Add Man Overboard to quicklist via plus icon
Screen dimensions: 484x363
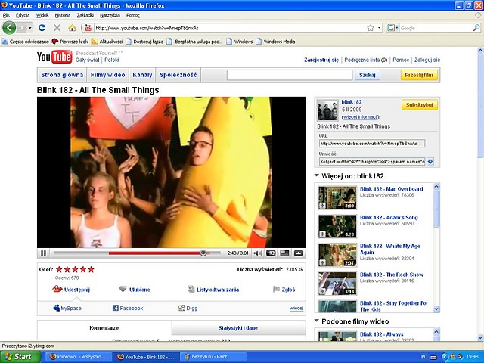322,206
